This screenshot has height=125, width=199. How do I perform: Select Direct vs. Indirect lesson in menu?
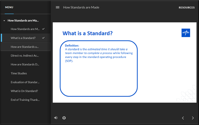tap(25, 56)
